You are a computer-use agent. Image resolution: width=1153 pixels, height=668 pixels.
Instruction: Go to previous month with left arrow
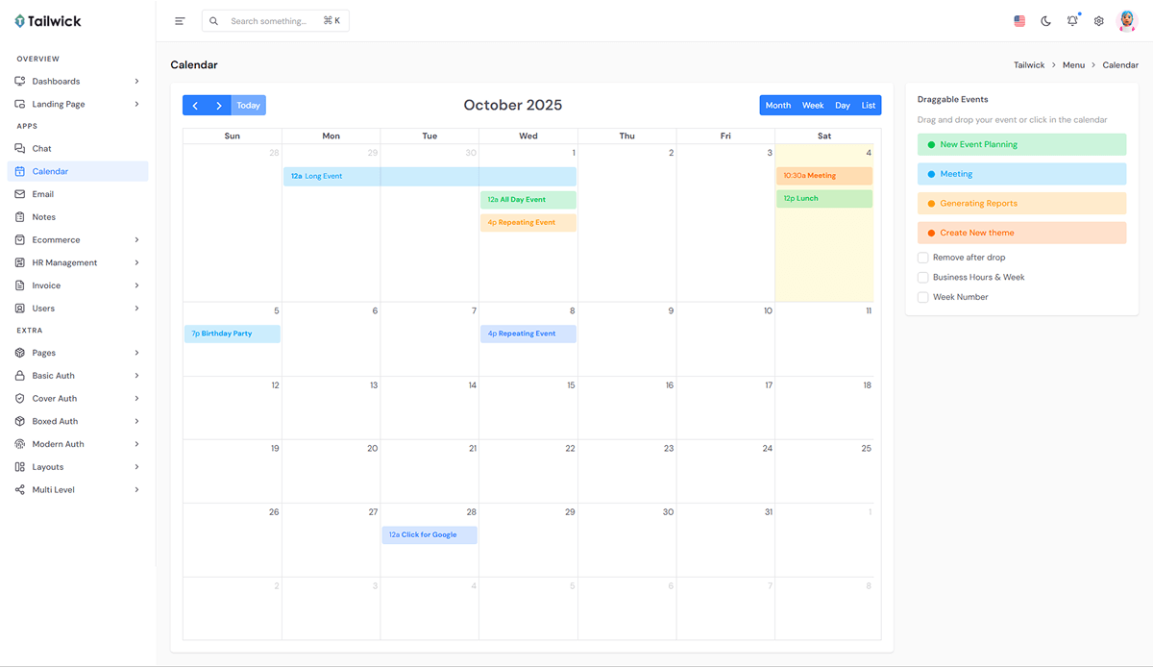pyautogui.click(x=195, y=106)
